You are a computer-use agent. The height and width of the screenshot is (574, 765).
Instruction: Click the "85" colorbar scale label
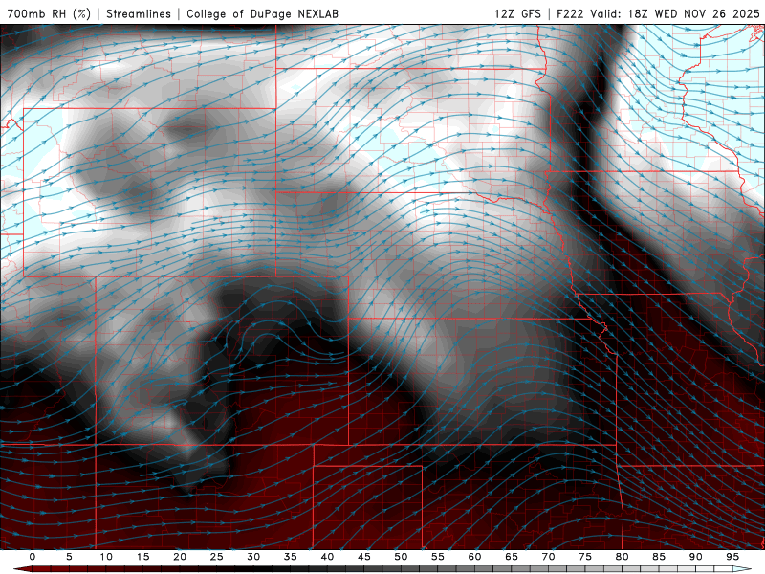pyautogui.click(x=659, y=557)
